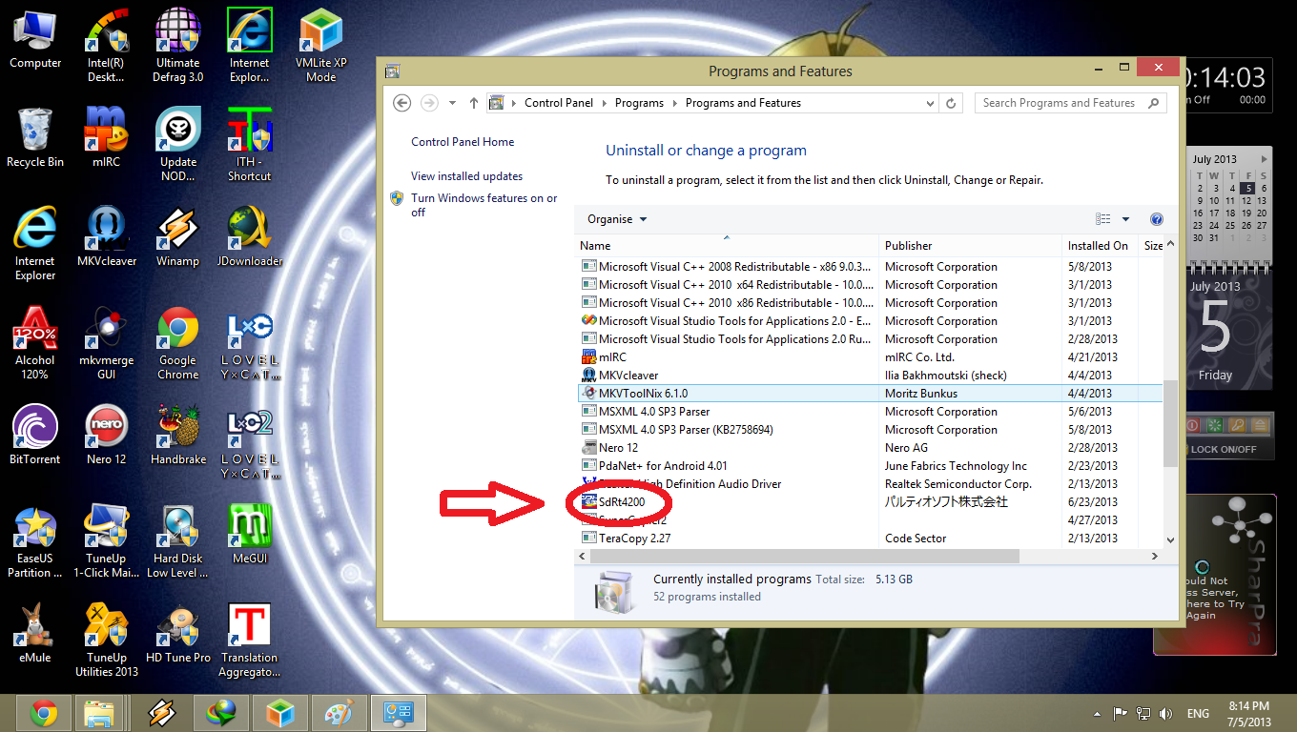Click the volume icon in the system tray
This screenshot has width=1297, height=732.
[1165, 713]
